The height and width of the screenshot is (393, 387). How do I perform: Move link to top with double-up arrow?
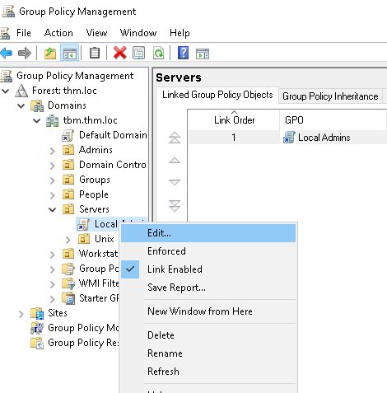[x=175, y=138]
